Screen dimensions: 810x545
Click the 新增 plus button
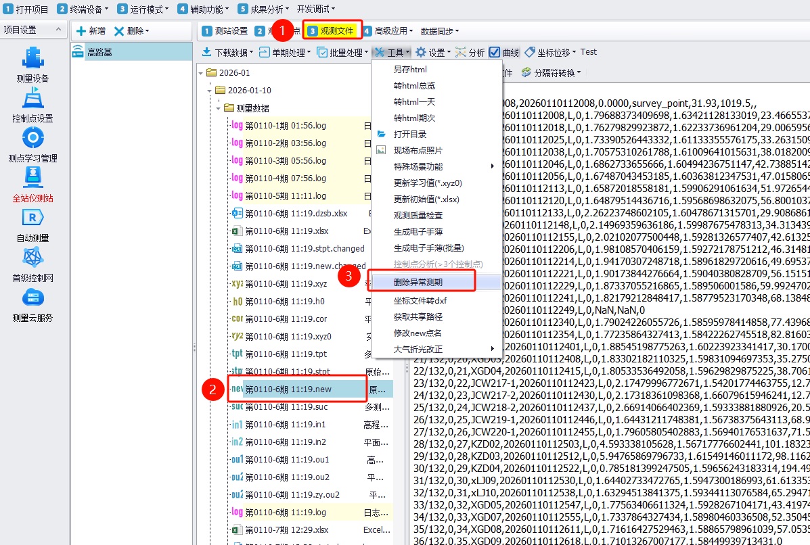click(x=90, y=31)
